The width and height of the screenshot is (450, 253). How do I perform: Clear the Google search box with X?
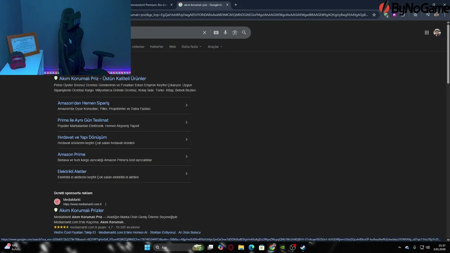click(205, 32)
